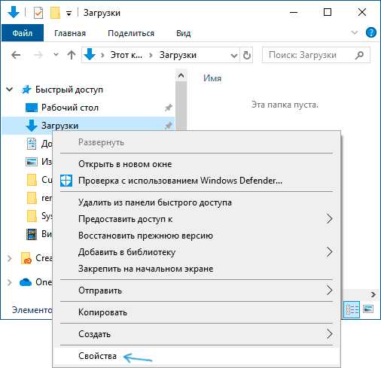Image resolution: width=381 pixels, height=368 pixels.
Task: Click the navigation pane scroll up arrow
Action: click(x=181, y=75)
